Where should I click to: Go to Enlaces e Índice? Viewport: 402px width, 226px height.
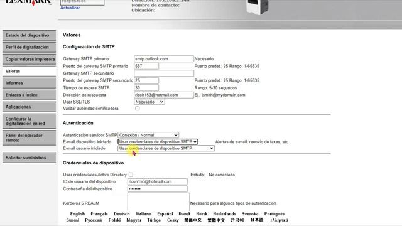coord(30,95)
